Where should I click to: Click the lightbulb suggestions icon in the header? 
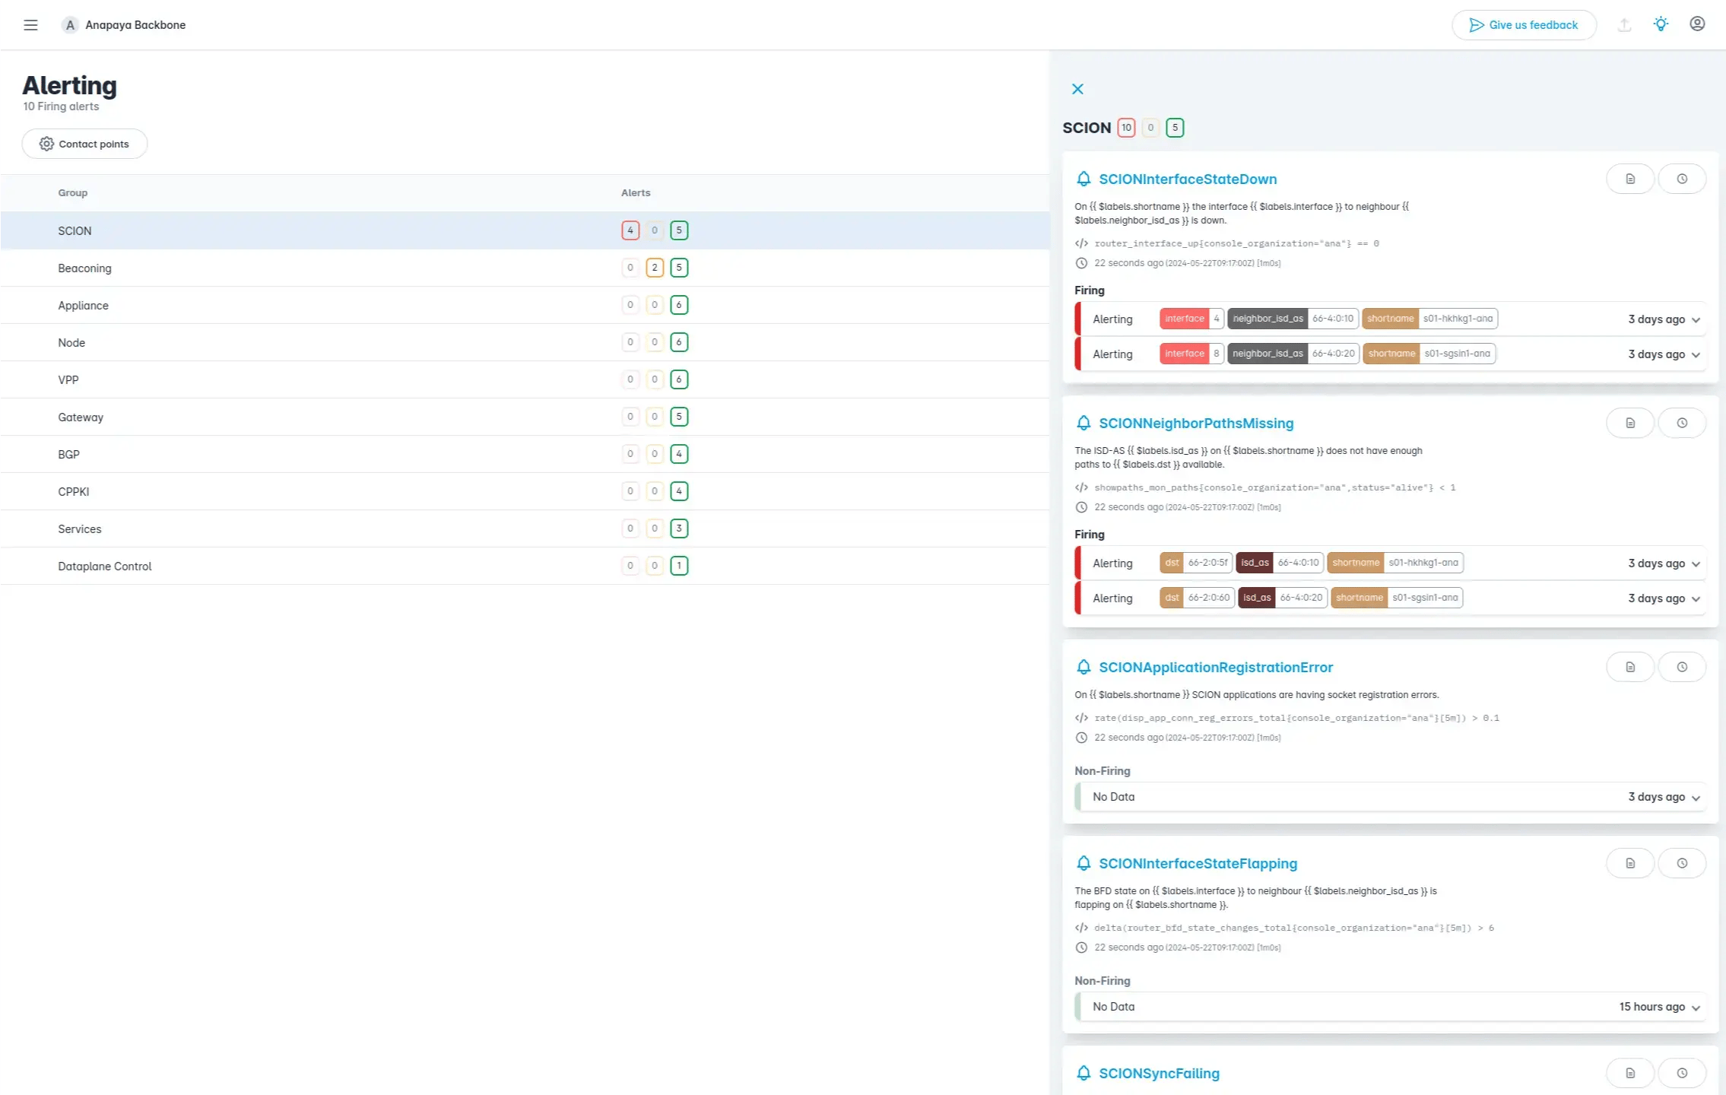coord(1661,24)
